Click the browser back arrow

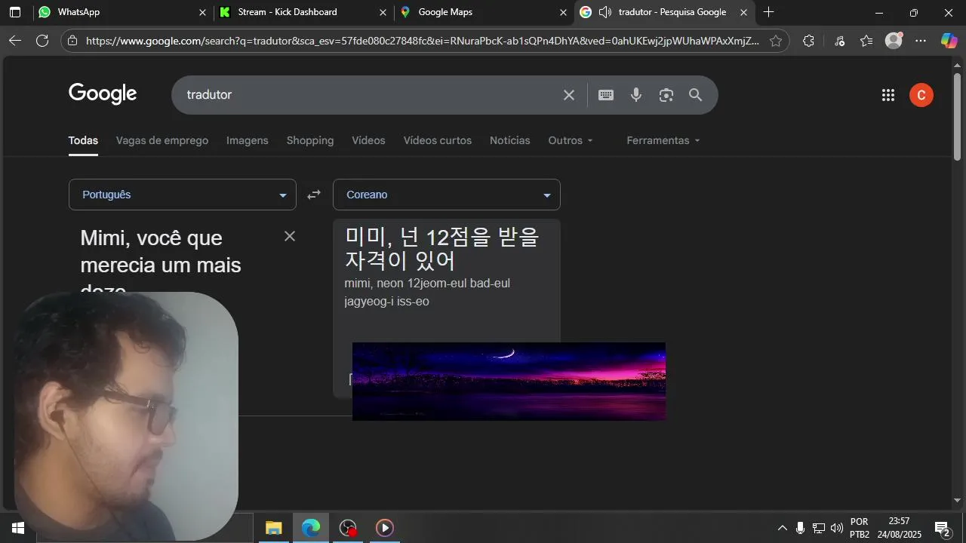click(x=15, y=41)
